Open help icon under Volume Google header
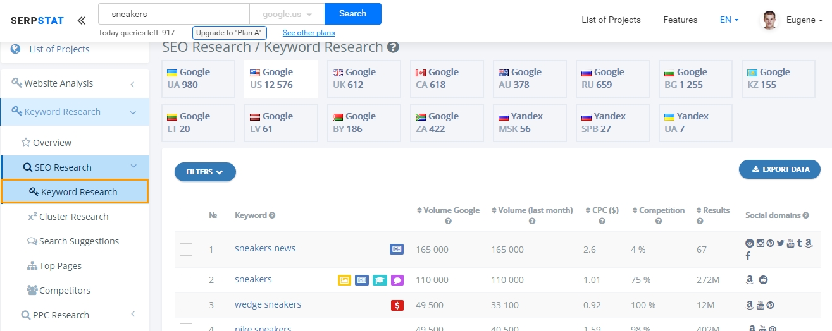This screenshot has width=832, height=331. pyautogui.click(x=448, y=221)
